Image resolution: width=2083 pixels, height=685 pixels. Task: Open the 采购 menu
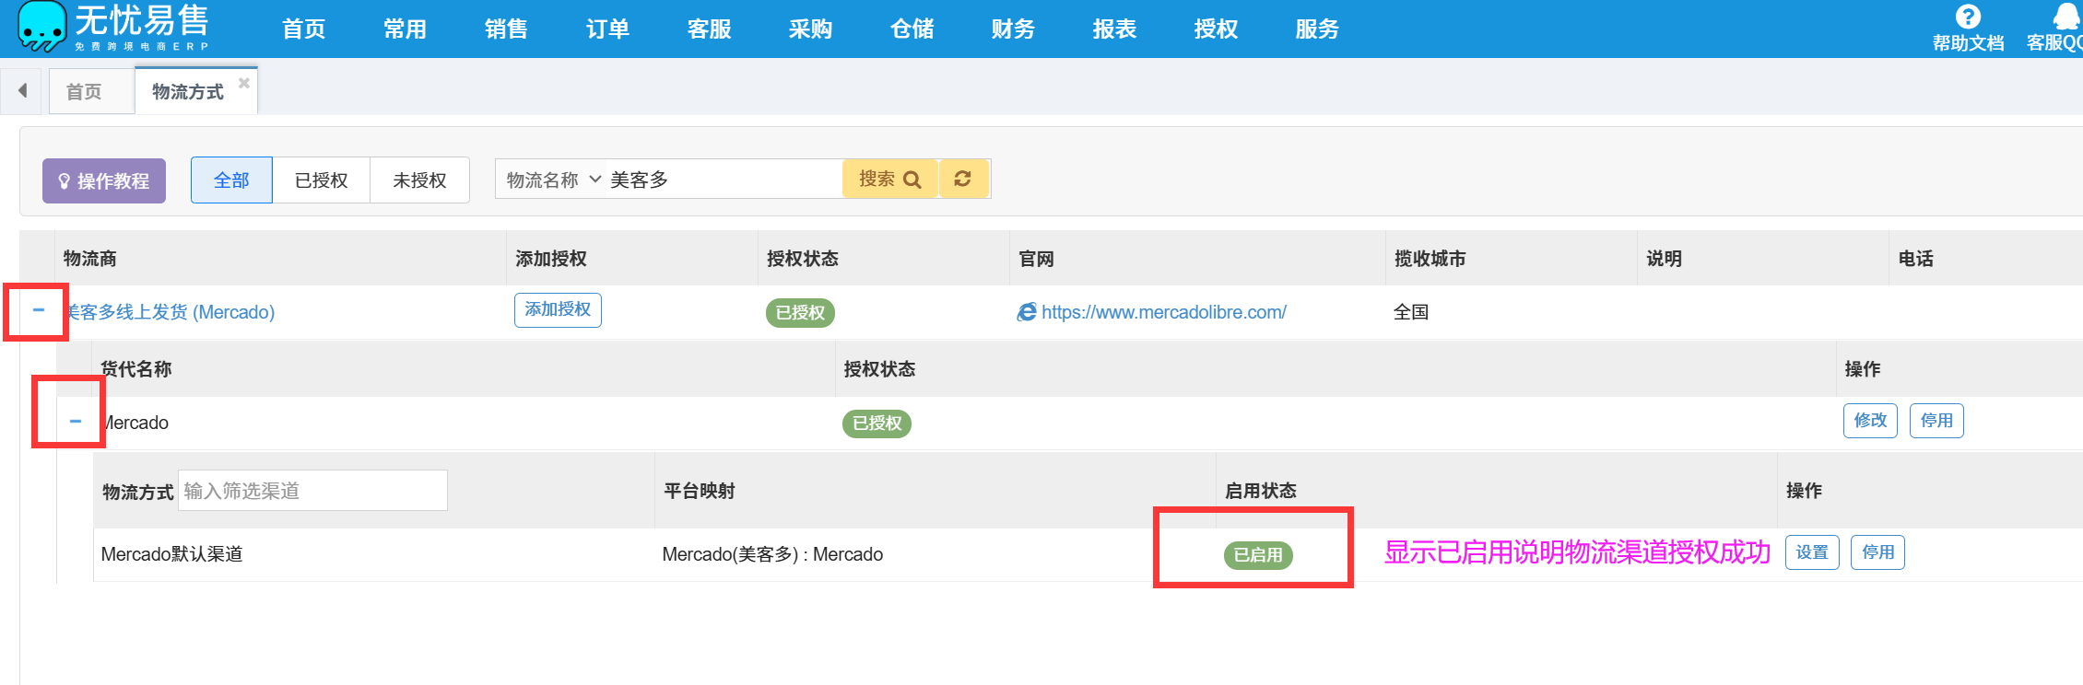point(810,29)
